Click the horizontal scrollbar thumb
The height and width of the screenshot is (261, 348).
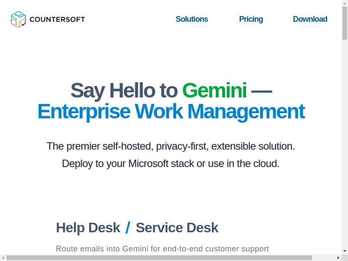[x=159, y=258]
